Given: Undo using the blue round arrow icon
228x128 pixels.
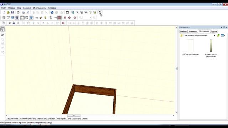Looking at the screenshot, I should [x=52, y=12].
